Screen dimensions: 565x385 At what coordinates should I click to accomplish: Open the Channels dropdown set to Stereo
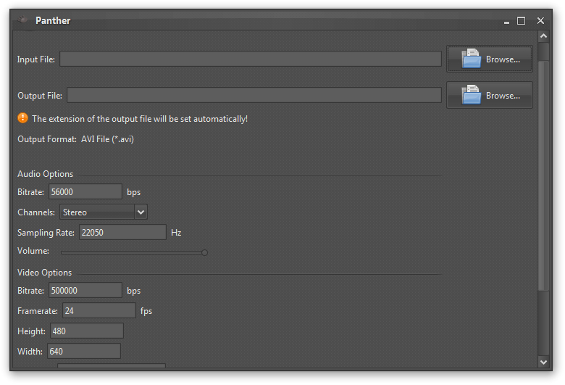[x=103, y=212]
